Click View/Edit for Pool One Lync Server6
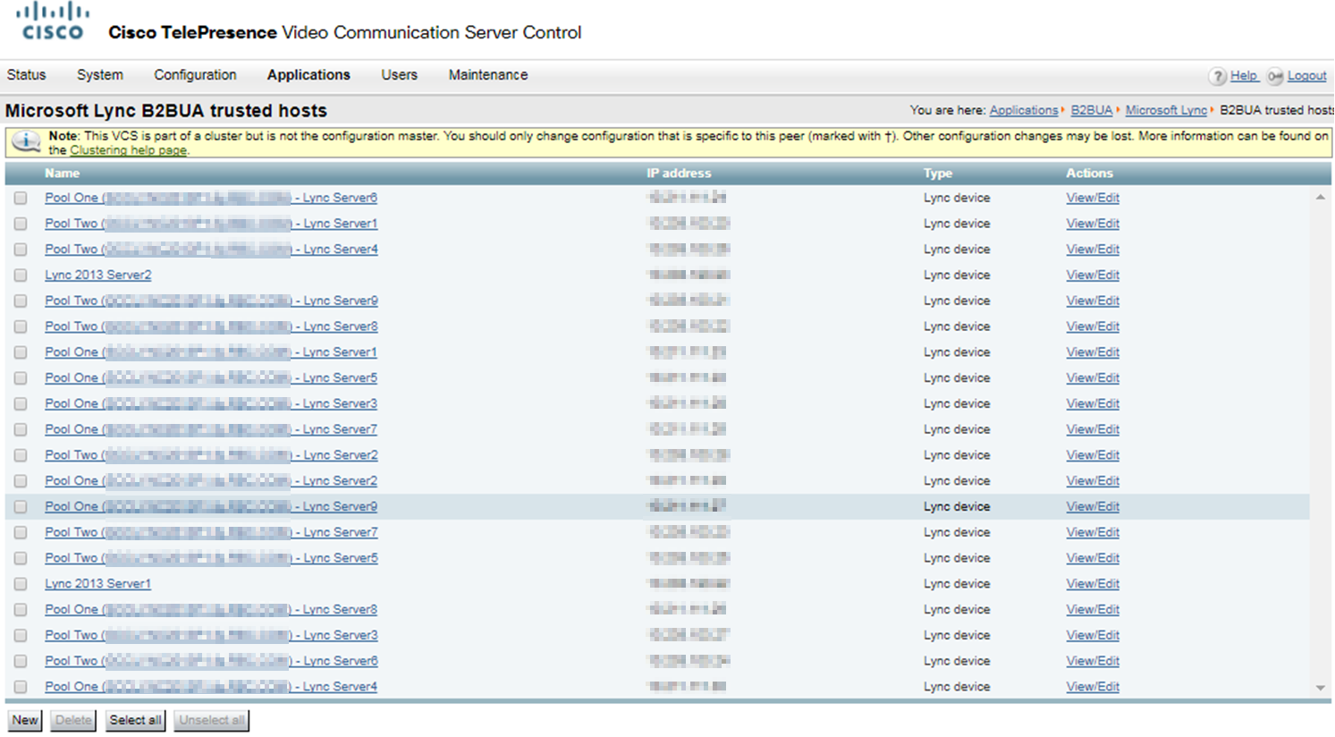This screenshot has width=1335, height=737. coord(1093,198)
